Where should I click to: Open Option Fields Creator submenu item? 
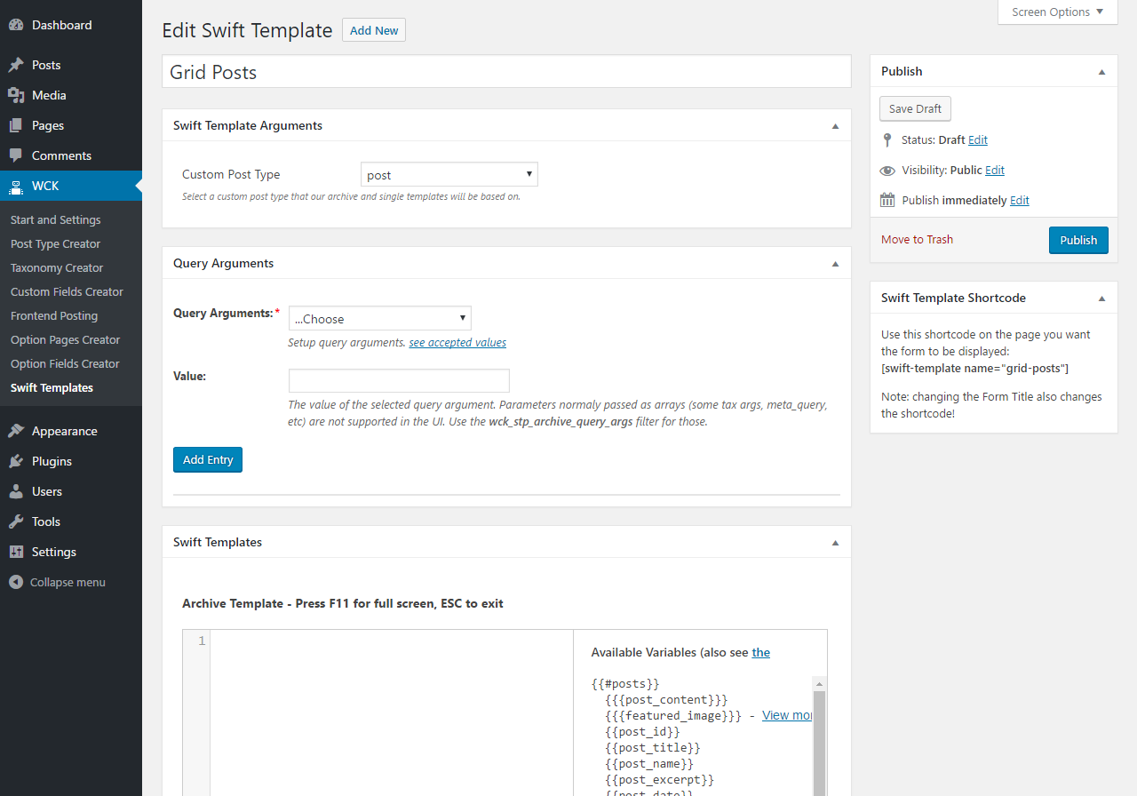(x=65, y=363)
